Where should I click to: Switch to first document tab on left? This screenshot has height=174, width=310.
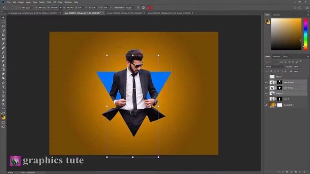click(33, 13)
